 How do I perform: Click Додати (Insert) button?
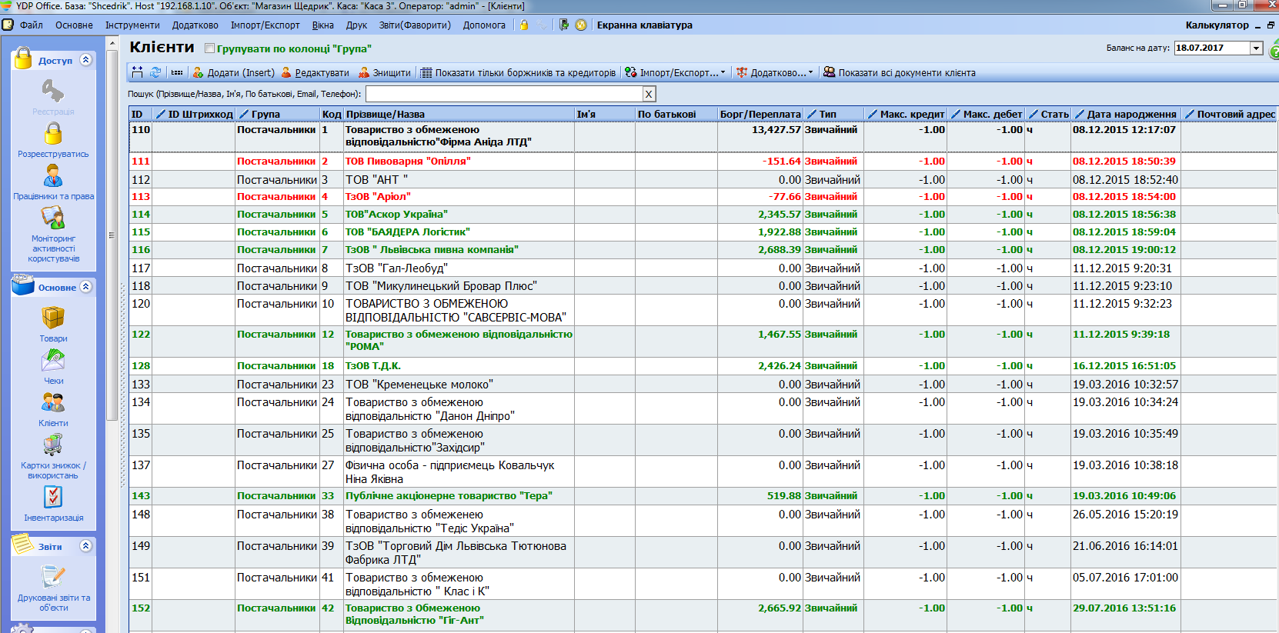233,72
